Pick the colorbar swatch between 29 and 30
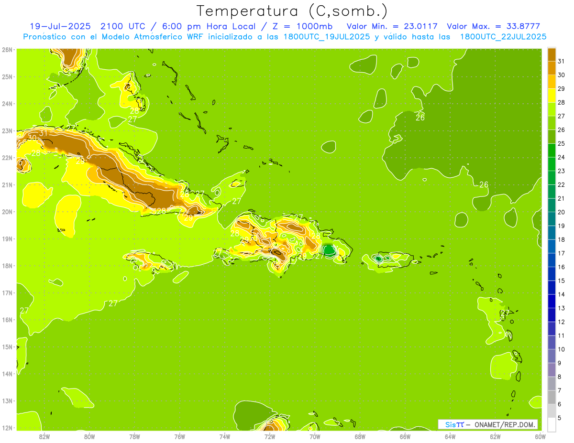This screenshot has height=443, width=574. pos(552,82)
